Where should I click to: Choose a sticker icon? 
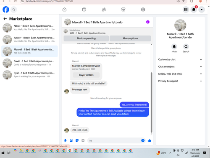(77, 140)
